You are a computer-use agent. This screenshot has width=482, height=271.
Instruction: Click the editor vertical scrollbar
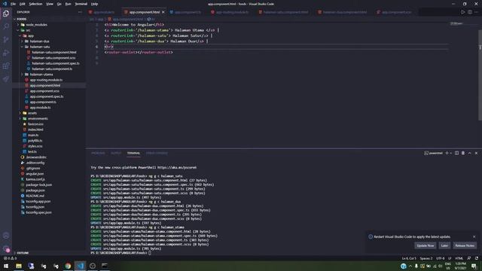(x=480, y=75)
